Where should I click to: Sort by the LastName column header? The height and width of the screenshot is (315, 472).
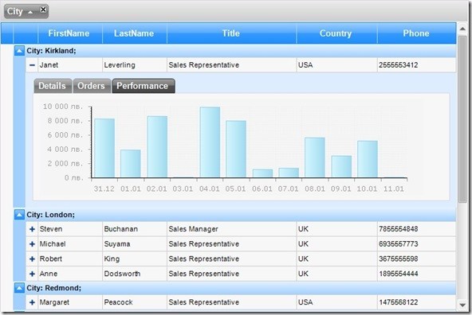pos(135,33)
